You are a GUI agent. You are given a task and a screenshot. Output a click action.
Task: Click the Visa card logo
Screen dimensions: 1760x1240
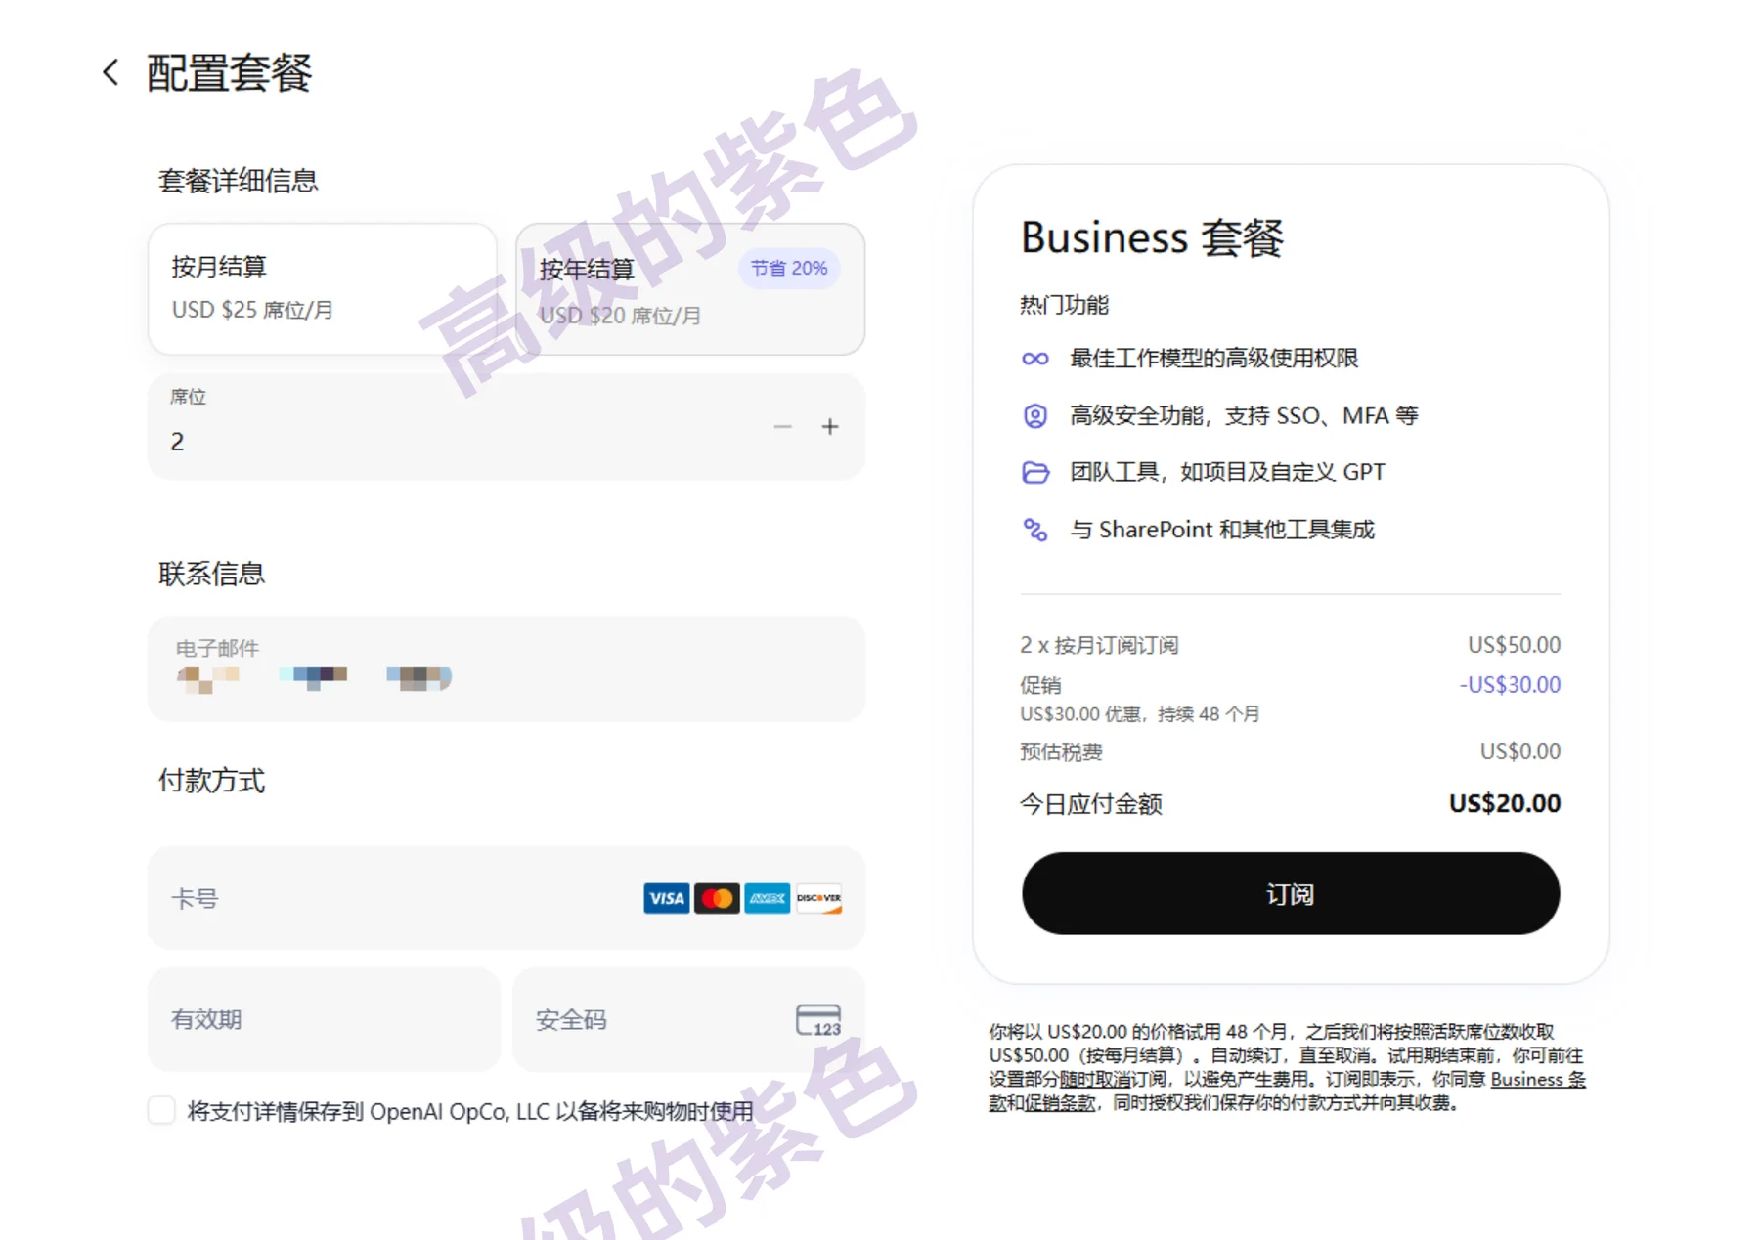tap(667, 898)
